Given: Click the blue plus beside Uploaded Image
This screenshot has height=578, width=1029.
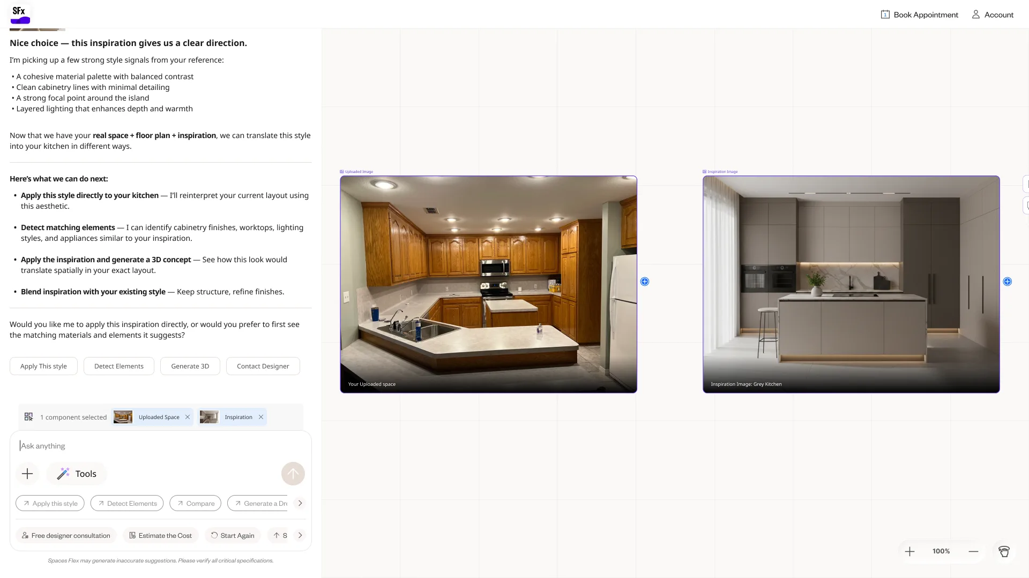Looking at the screenshot, I should (x=645, y=282).
